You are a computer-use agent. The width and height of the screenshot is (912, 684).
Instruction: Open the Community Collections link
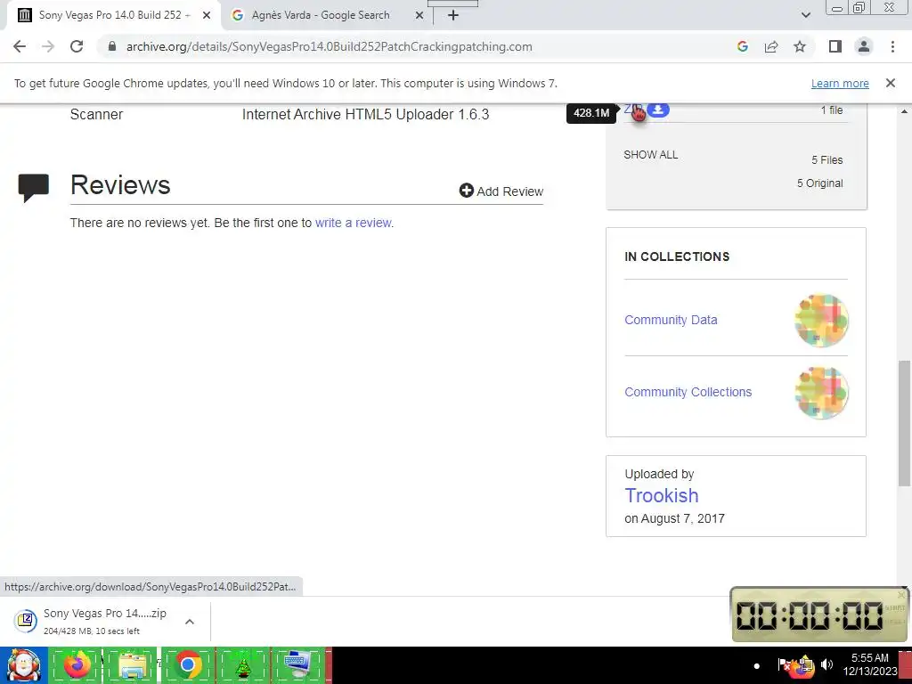(x=688, y=392)
